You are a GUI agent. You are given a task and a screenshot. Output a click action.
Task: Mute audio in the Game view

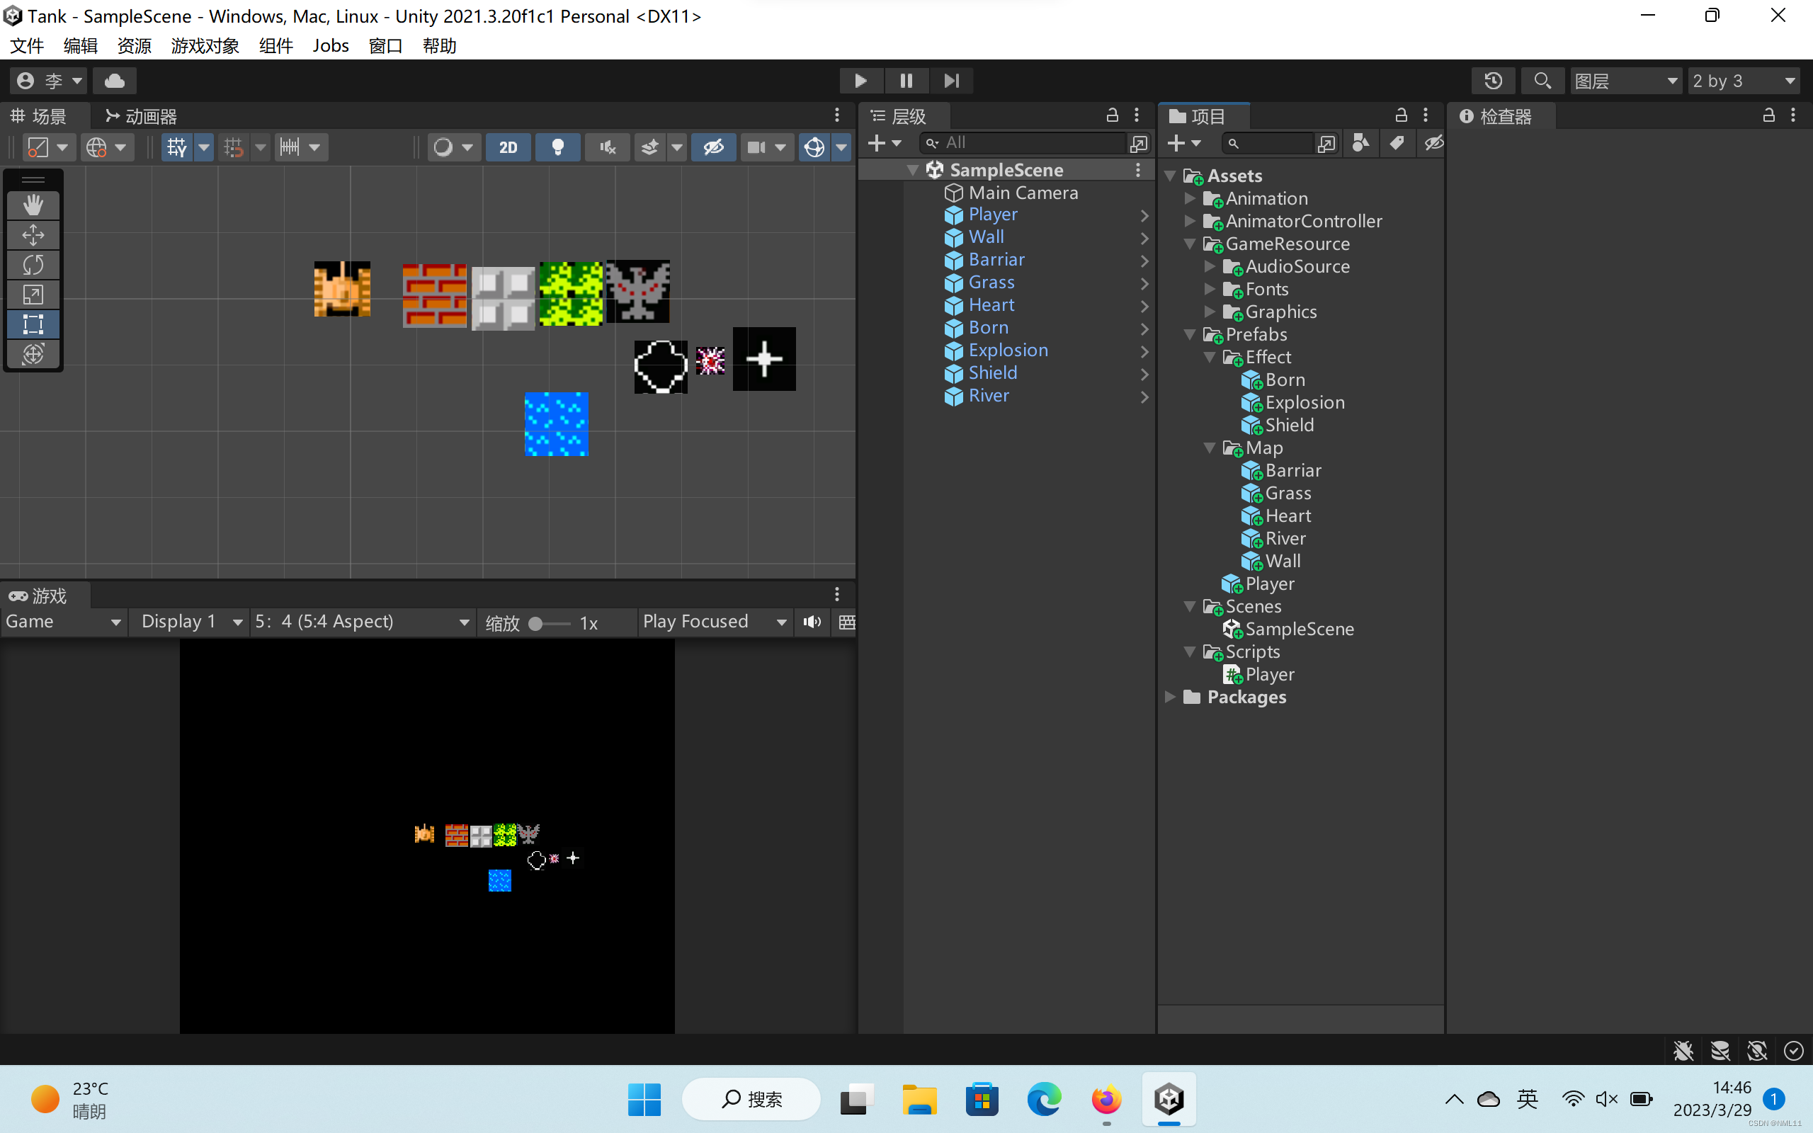coord(812,622)
